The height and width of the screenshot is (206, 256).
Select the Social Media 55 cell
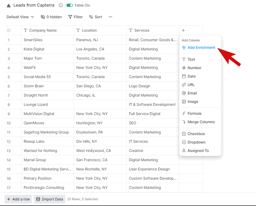click(48, 77)
